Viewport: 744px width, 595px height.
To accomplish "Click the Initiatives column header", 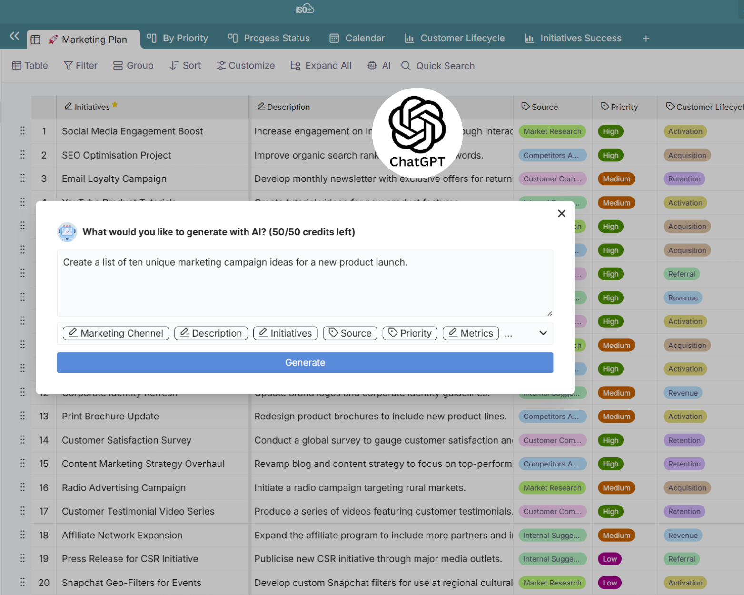I will point(152,107).
